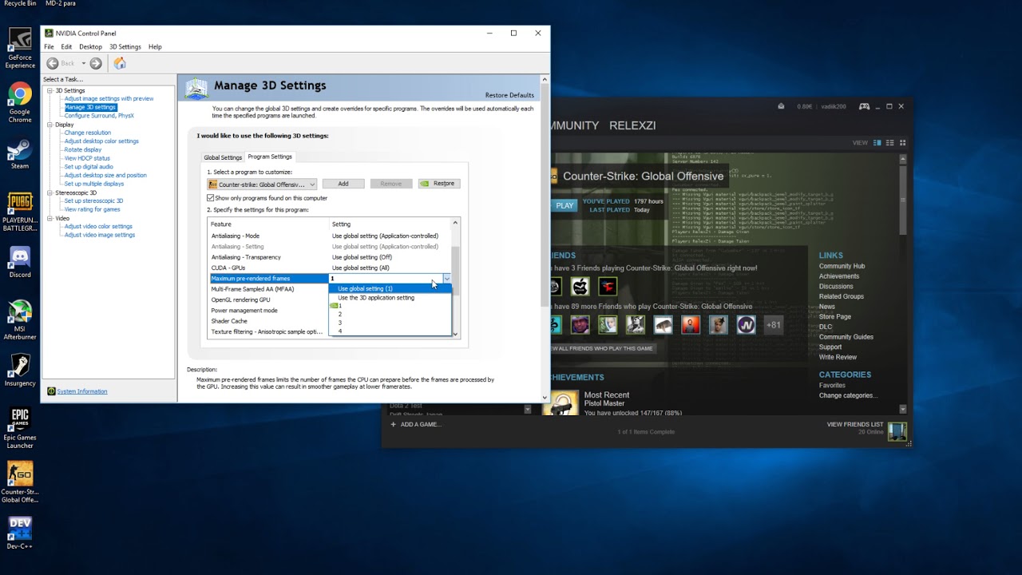Click the purple N friend avatar in Steam
The image size is (1022, 575).
pos(746,325)
